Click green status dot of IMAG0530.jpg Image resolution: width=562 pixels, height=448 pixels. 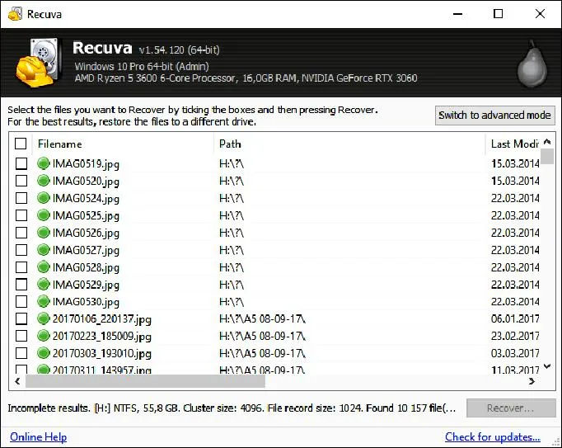pos(44,301)
